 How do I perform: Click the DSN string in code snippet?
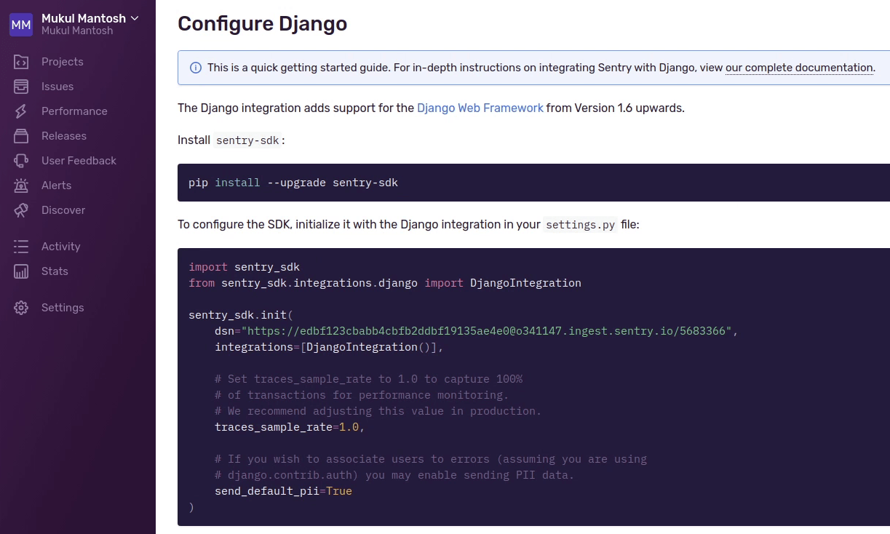pyautogui.click(x=486, y=331)
